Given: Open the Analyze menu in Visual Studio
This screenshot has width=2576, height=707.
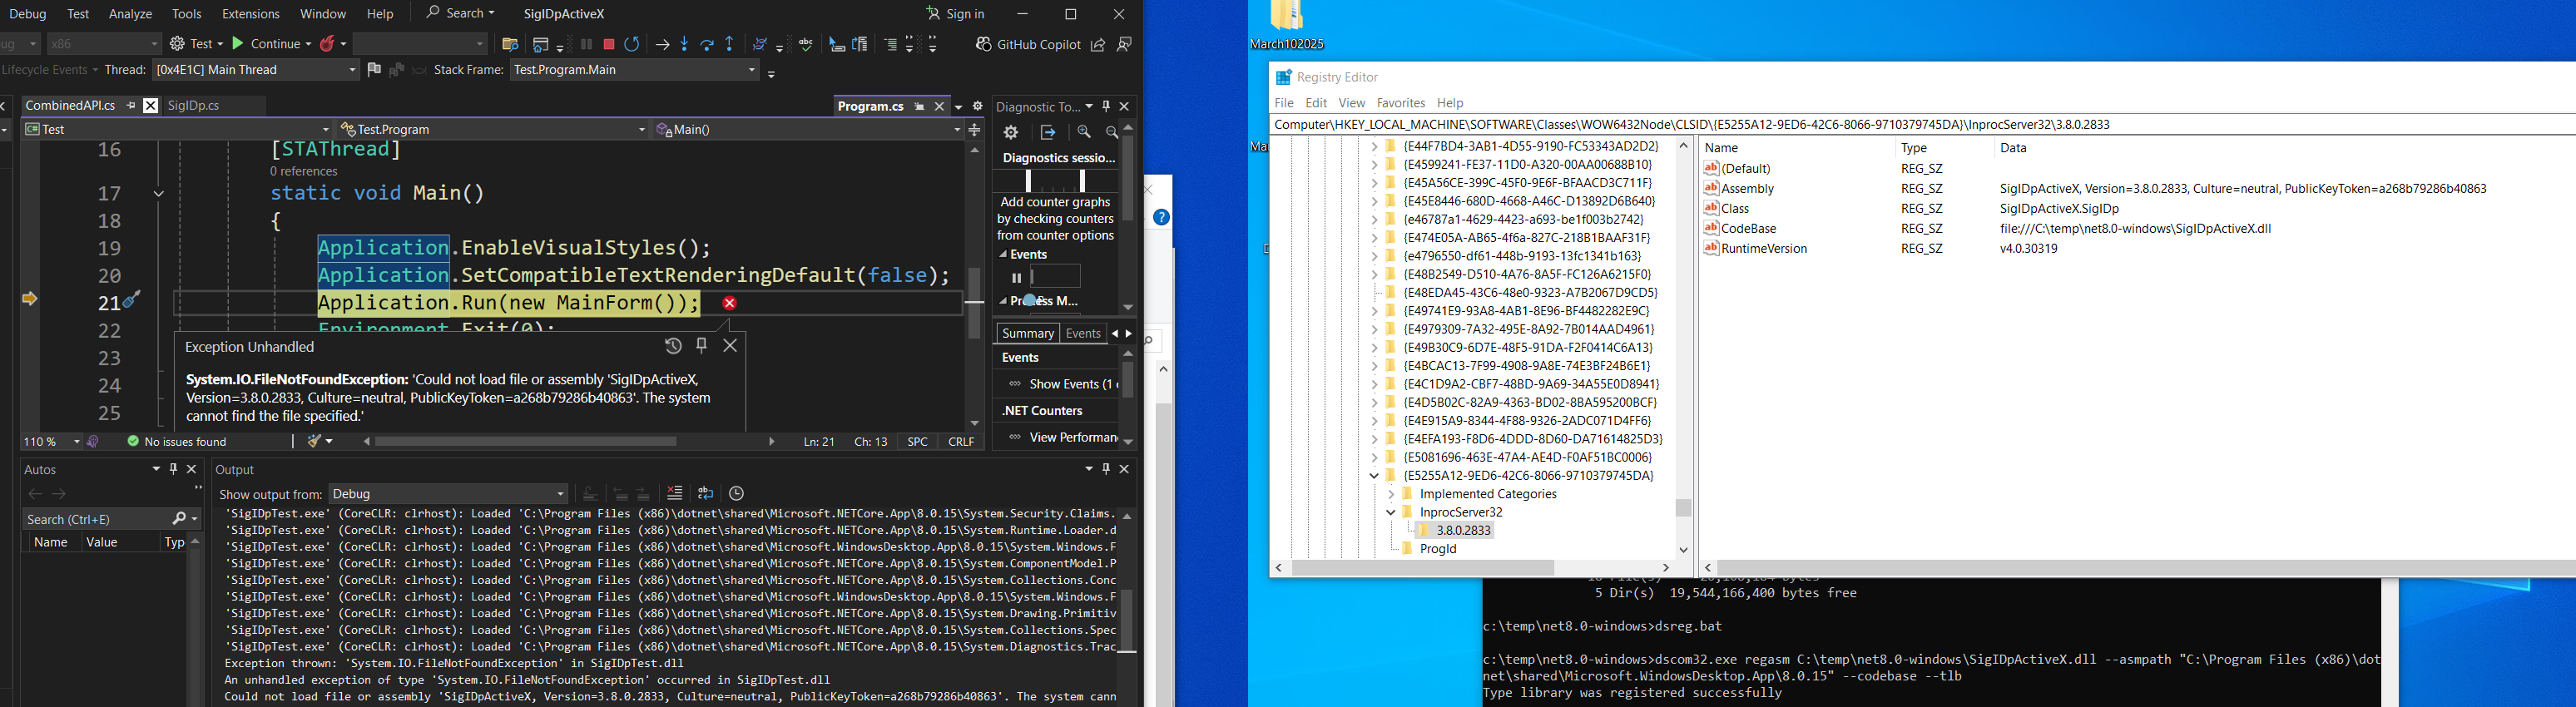Looking at the screenshot, I should [131, 14].
